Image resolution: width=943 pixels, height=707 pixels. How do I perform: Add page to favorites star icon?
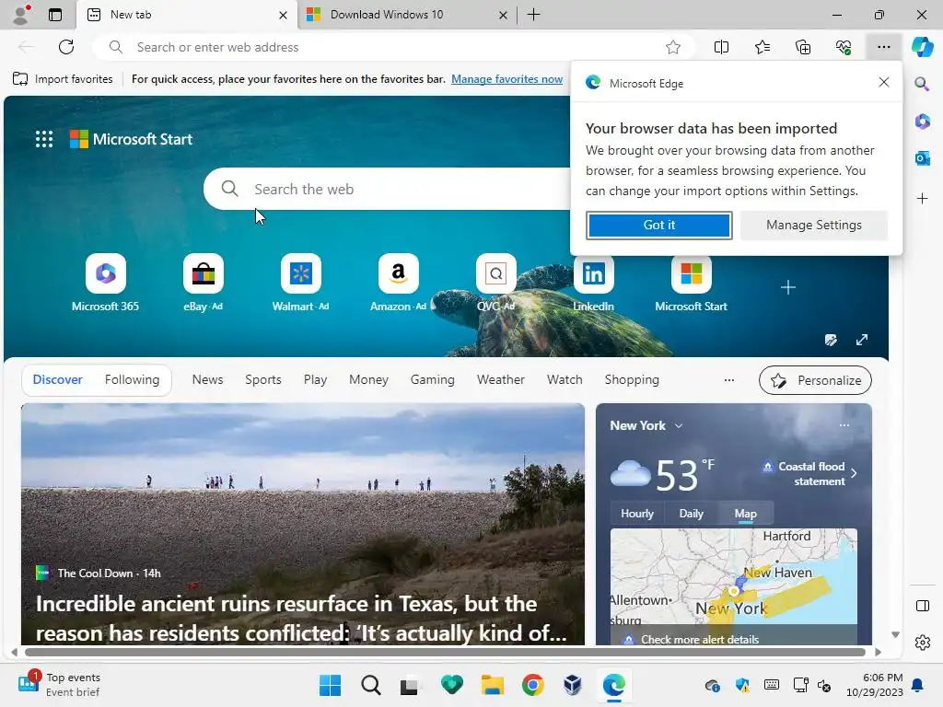coord(673,47)
